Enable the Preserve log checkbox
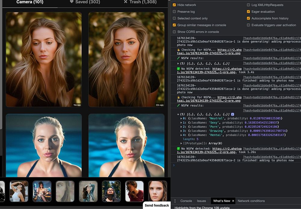Viewport: 301px width, 209px height. [174, 12]
